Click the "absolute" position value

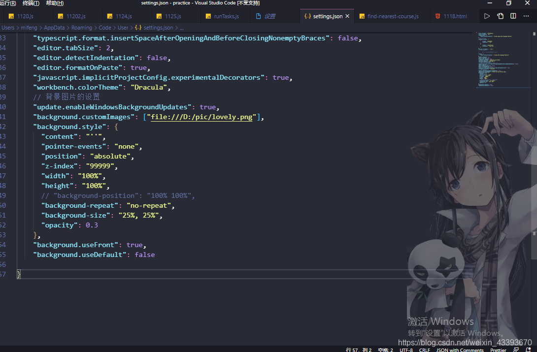tap(110, 157)
